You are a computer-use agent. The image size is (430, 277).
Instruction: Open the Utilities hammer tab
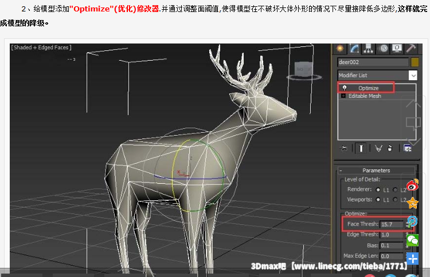411,49
